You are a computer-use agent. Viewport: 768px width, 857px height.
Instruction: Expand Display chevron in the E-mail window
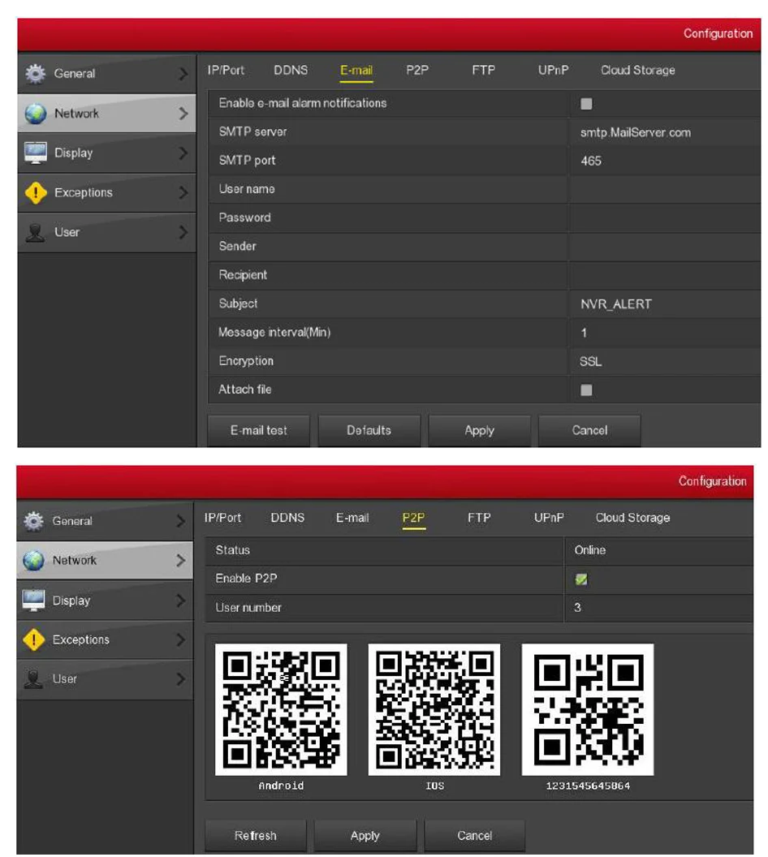click(183, 153)
